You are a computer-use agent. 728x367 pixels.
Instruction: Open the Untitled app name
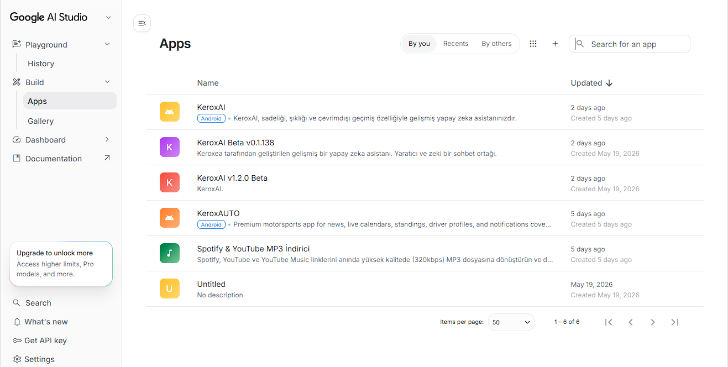[x=211, y=284]
